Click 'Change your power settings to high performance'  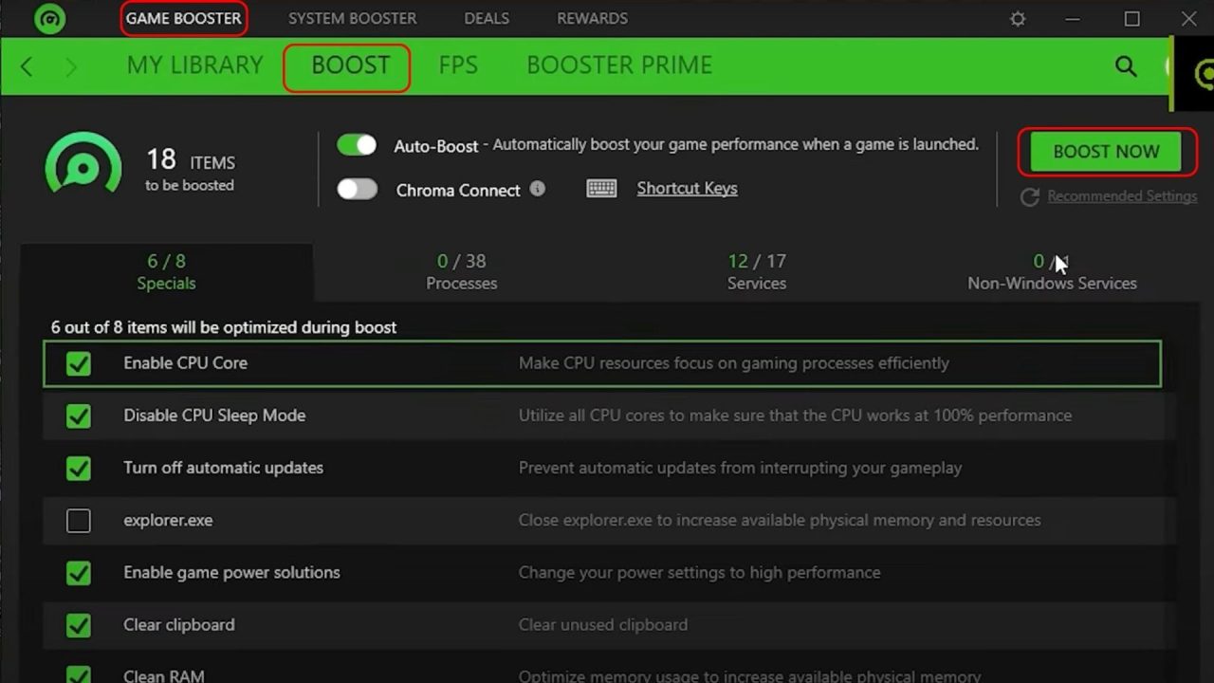click(699, 573)
